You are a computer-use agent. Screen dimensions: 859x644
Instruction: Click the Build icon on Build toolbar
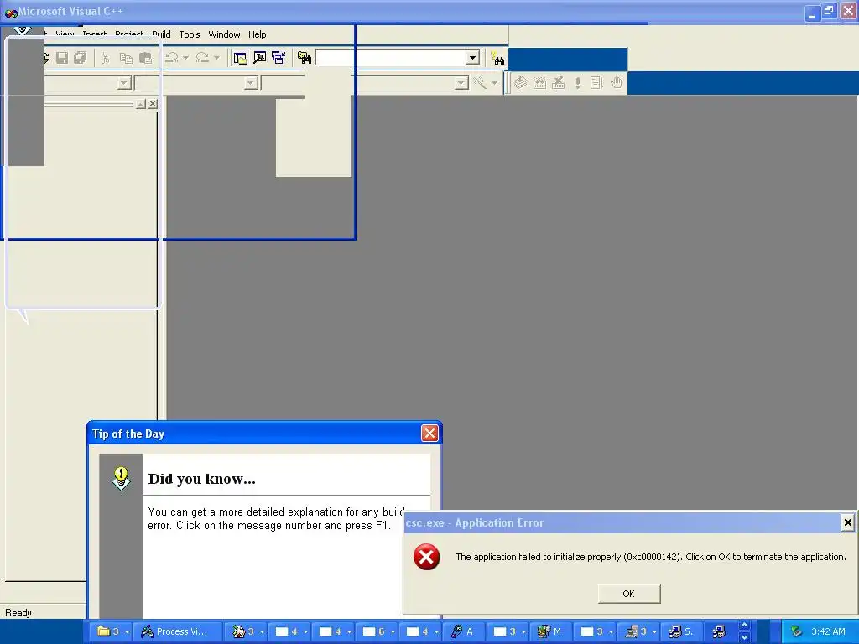[x=539, y=83]
